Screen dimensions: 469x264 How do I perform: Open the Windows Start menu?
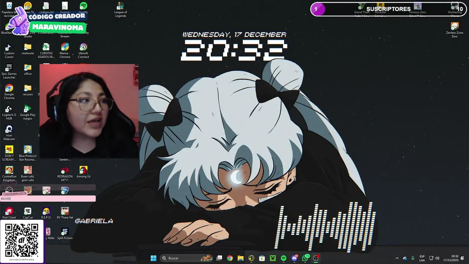[x=154, y=258]
